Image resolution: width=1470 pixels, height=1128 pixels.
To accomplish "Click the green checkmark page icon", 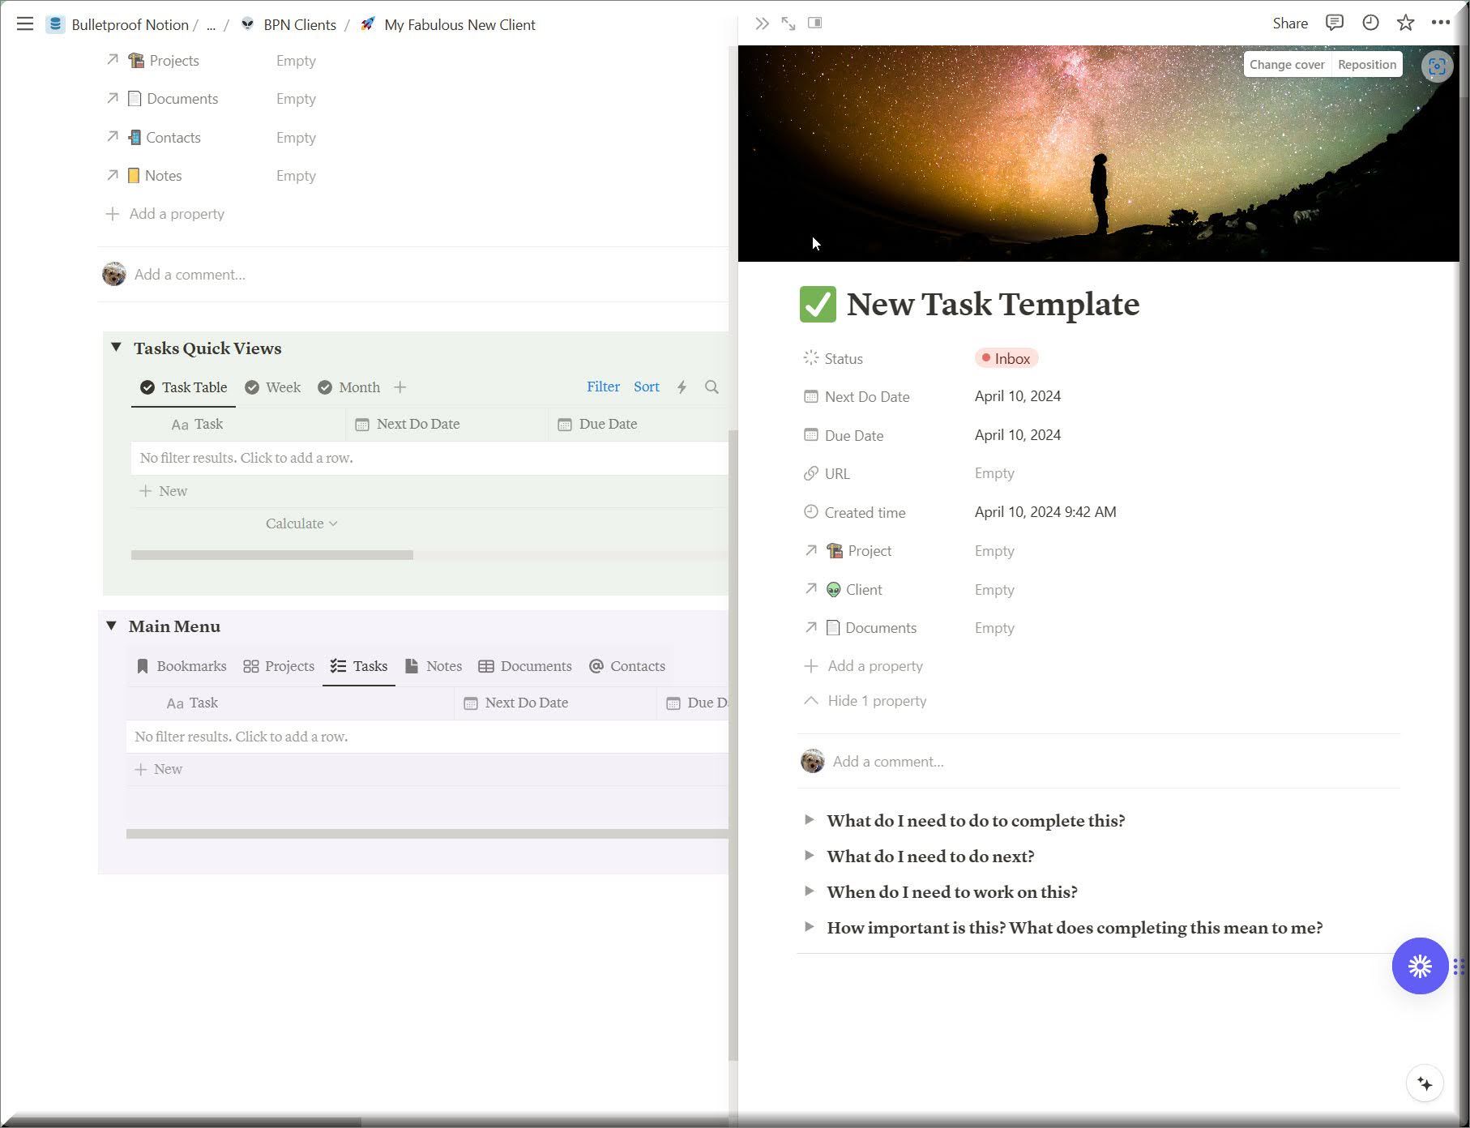I will [818, 305].
